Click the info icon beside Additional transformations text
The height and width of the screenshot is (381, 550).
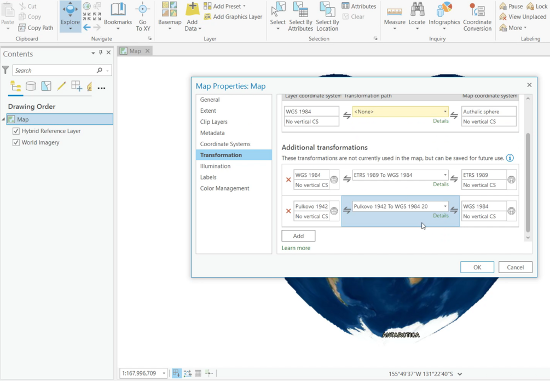click(x=510, y=158)
